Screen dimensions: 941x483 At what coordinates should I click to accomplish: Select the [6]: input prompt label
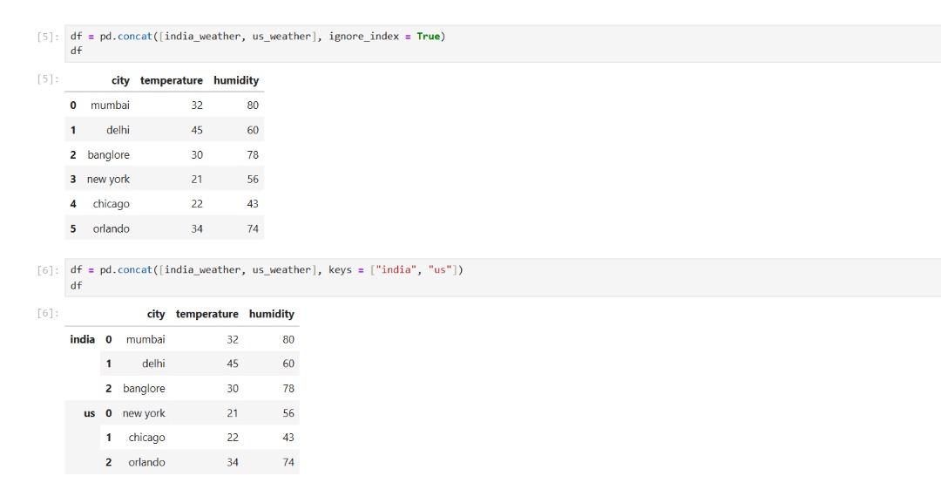pos(48,270)
